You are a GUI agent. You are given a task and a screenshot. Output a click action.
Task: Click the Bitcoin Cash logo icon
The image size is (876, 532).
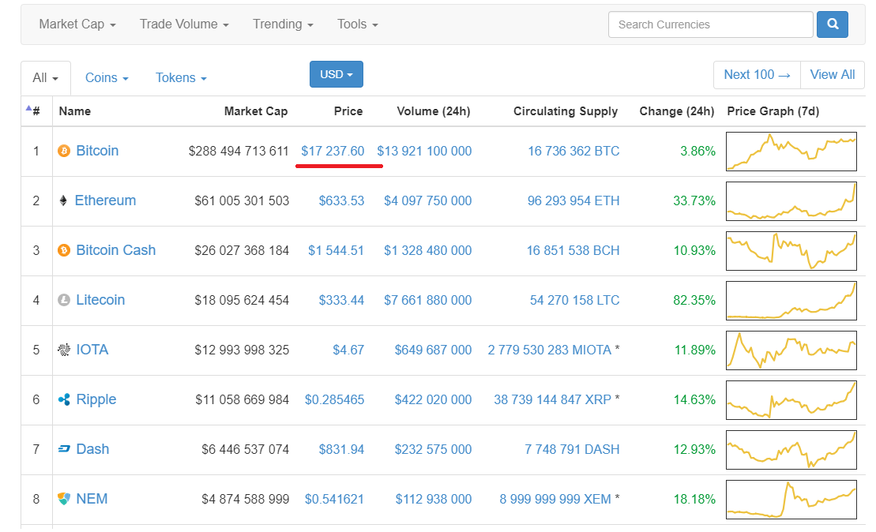click(x=64, y=250)
